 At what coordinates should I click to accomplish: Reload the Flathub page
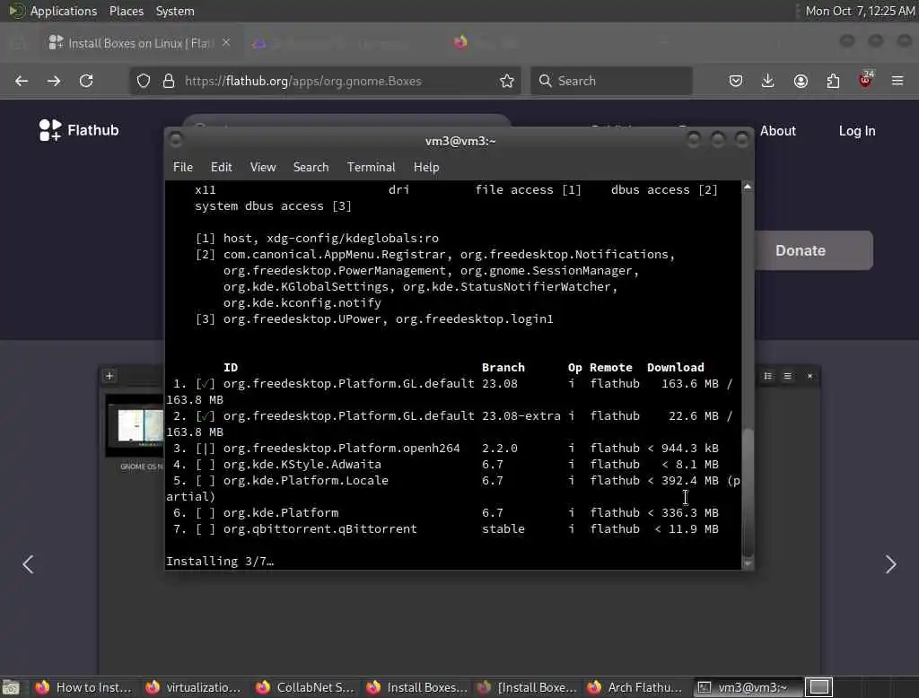[86, 81]
